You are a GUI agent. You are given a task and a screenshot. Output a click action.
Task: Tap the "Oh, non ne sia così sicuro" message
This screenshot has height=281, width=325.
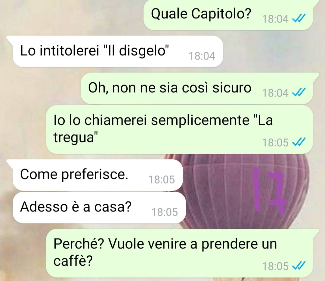click(x=197, y=88)
